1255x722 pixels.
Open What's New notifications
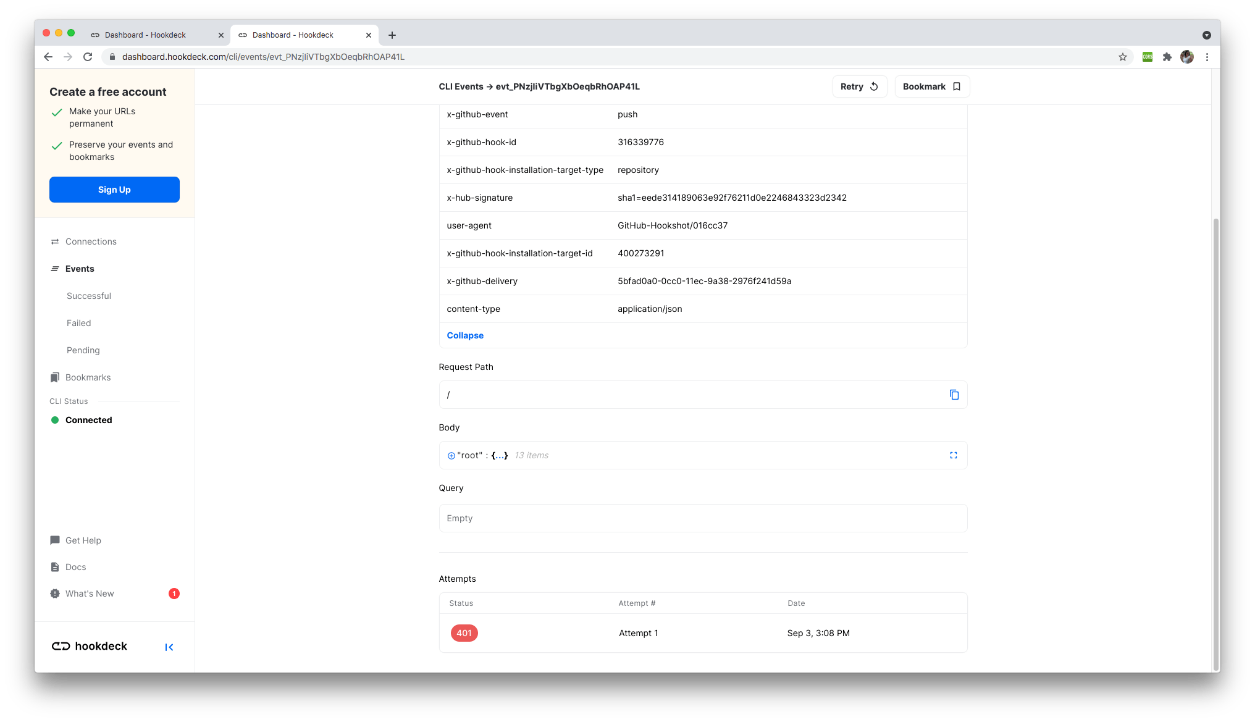coord(90,594)
